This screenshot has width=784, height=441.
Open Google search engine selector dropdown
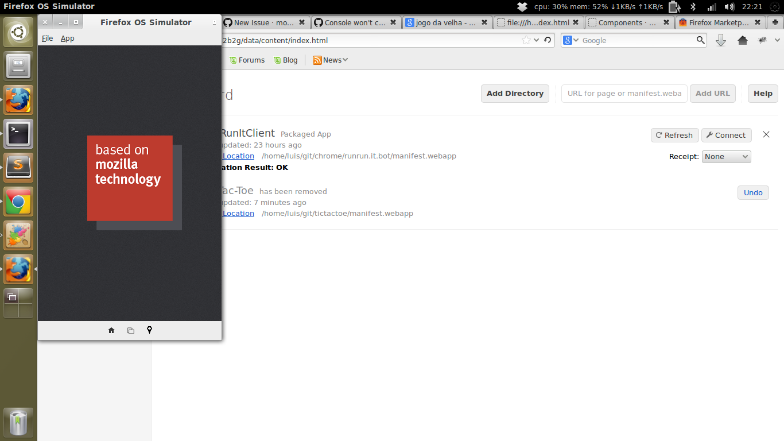[x=570, y=40]
